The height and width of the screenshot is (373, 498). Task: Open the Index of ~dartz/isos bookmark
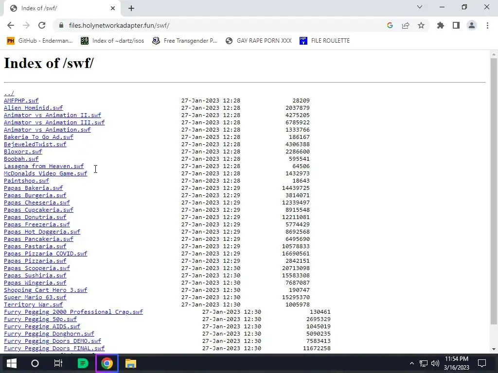(x=112, y=41)
